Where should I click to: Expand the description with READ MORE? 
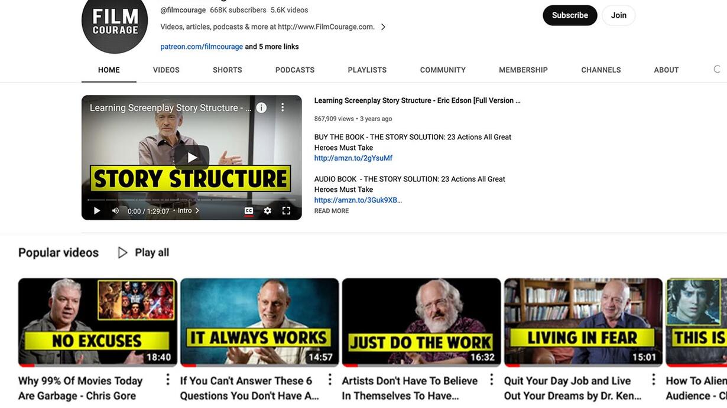(332, 211)
